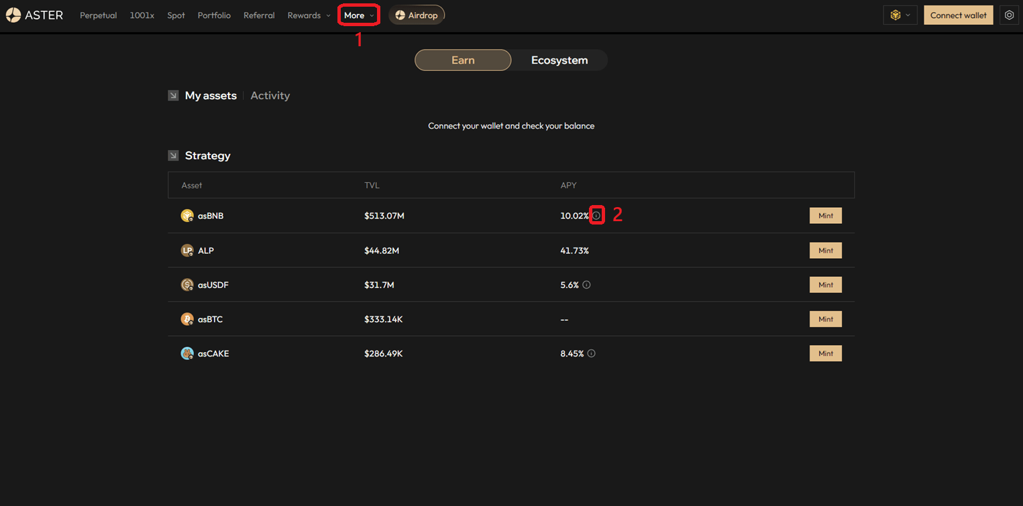Image resolution: width=1023 pixels, height=506 pixels.
Task: Expand the More dropdown menu
Action: point(359,15)
